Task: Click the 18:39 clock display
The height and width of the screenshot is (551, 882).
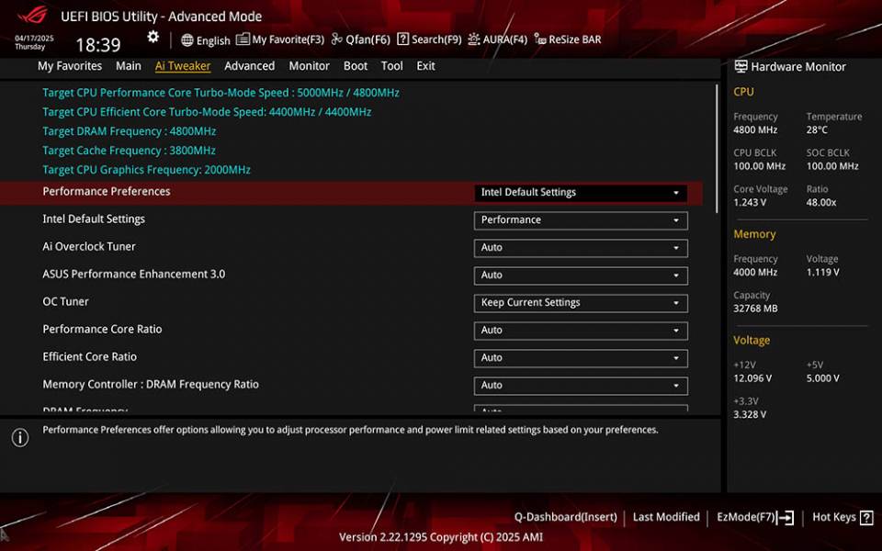Action: click(98, 45)
